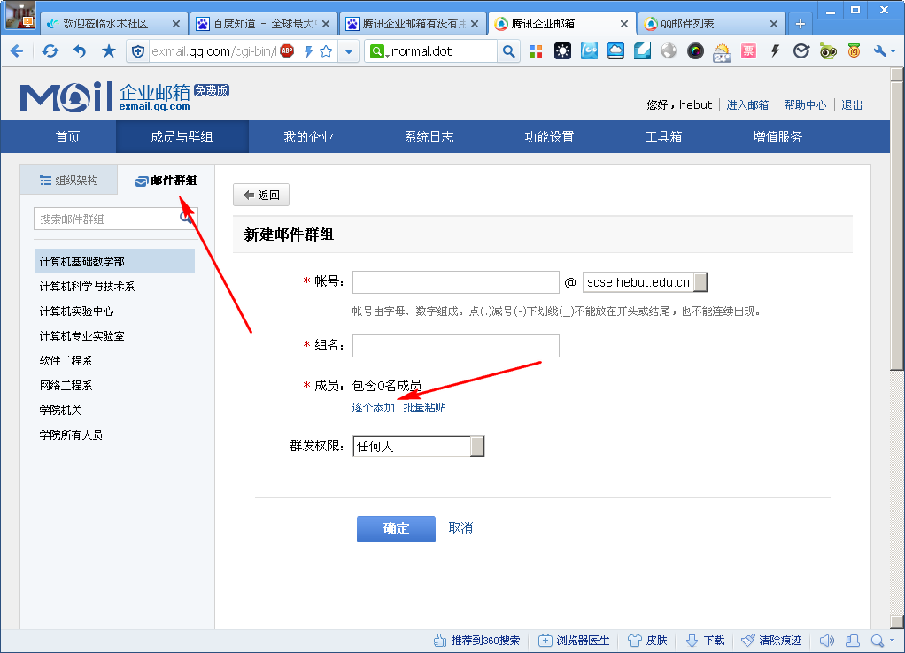Click the favorites star icon in toolbar
The width and height of the screenshot is (905, 653).
pos(109,51)
